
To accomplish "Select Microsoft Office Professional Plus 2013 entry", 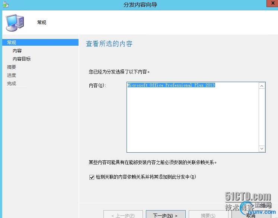I will point(171,85).
